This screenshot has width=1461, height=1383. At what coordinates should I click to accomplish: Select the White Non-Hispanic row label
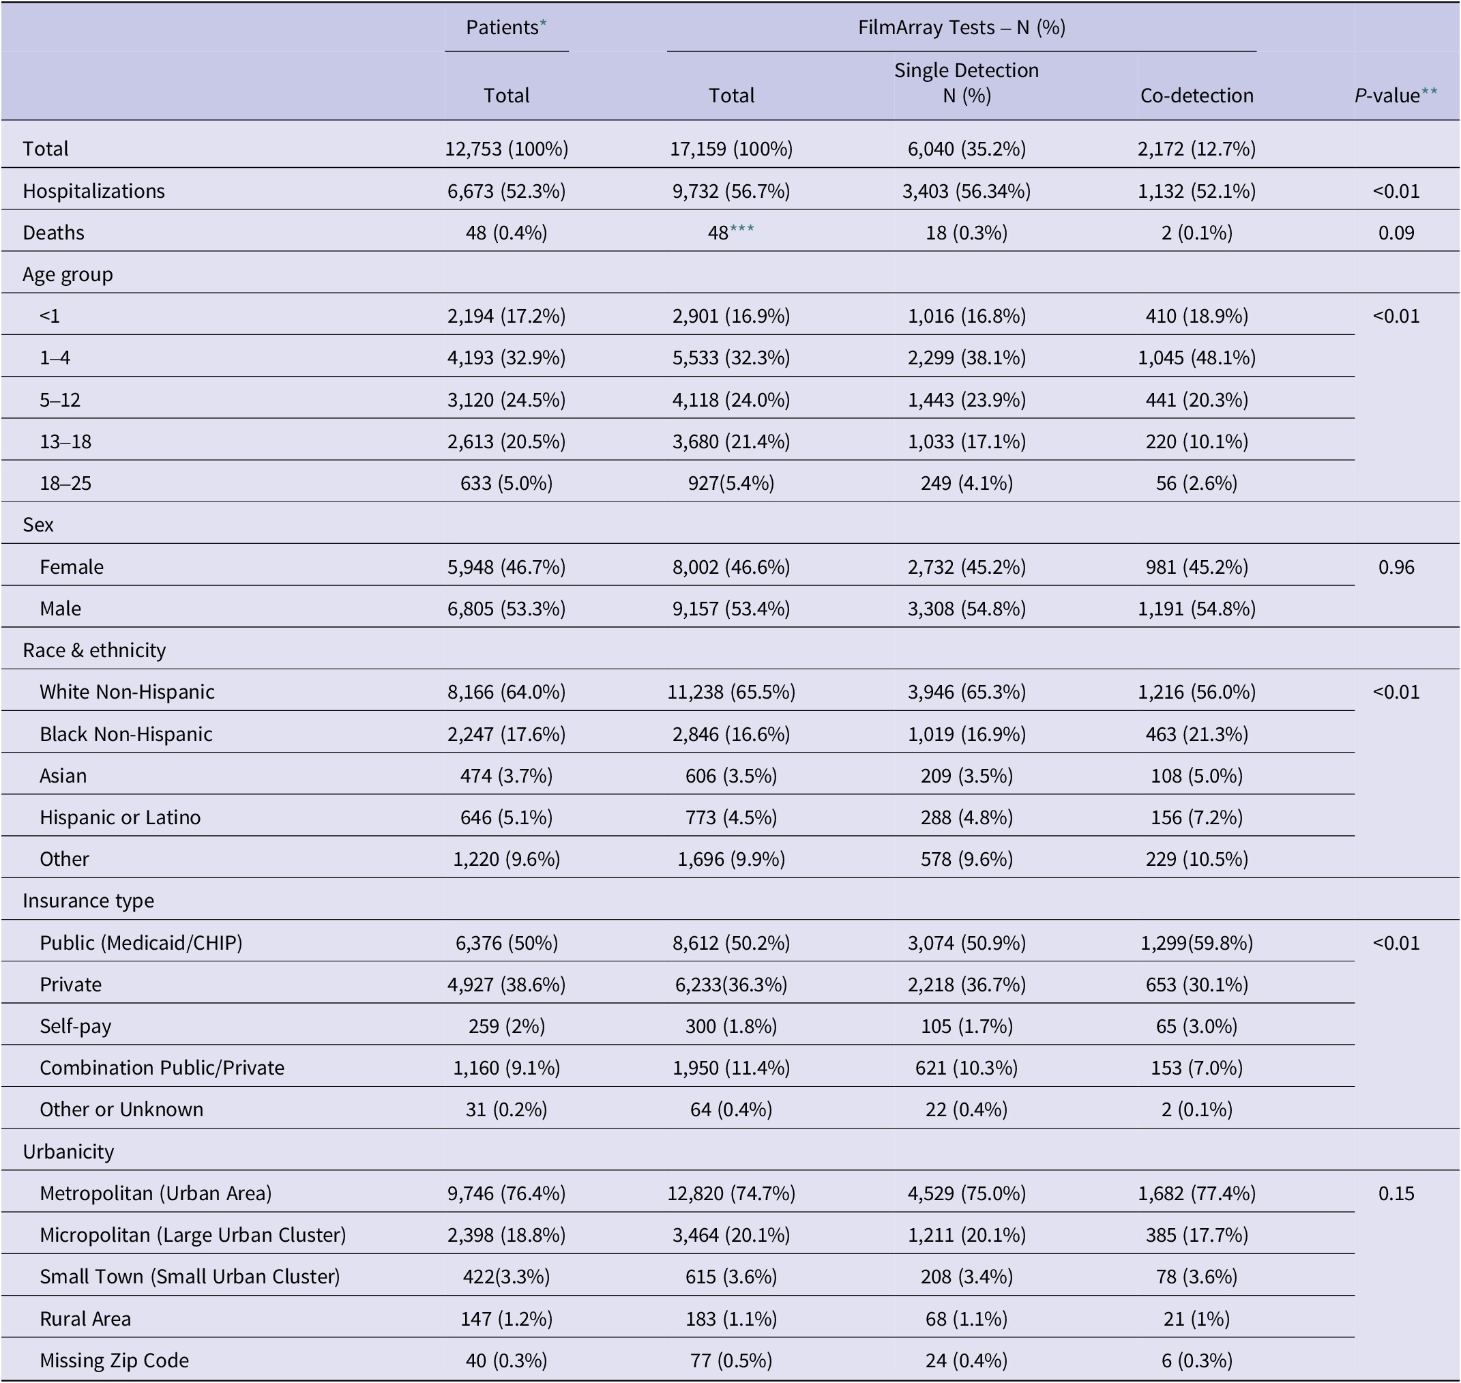(x=127, y=693)
